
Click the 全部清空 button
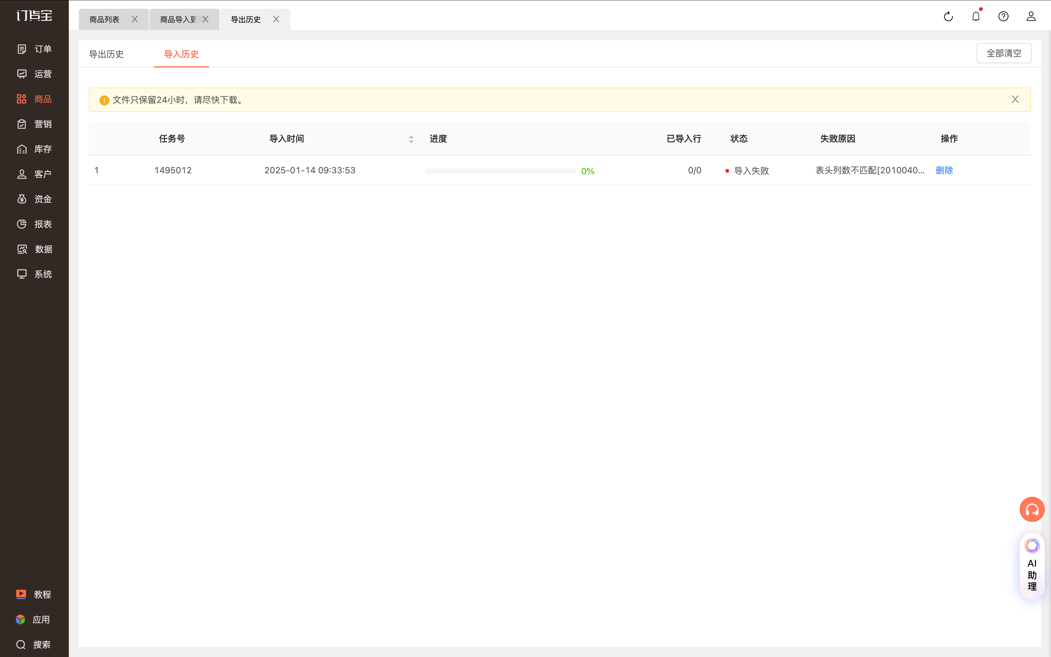point(1004,53)
